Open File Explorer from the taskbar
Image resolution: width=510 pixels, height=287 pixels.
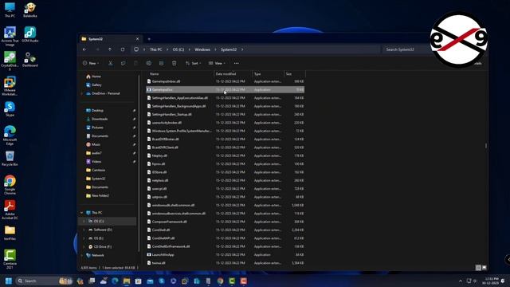[x=127, y=281]
